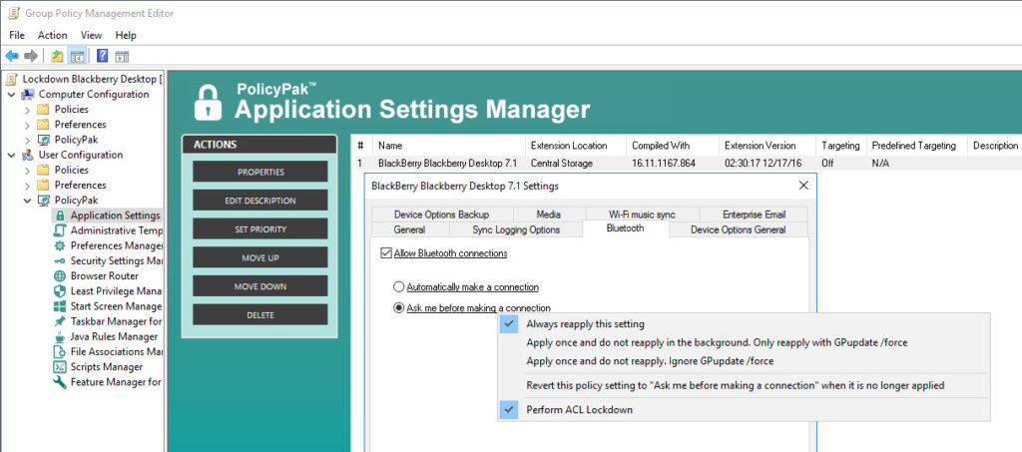Click the Security Settings Manager key icon
Image resolution: width=1022 pixels, height=452 pixels.
click(60, 260)
